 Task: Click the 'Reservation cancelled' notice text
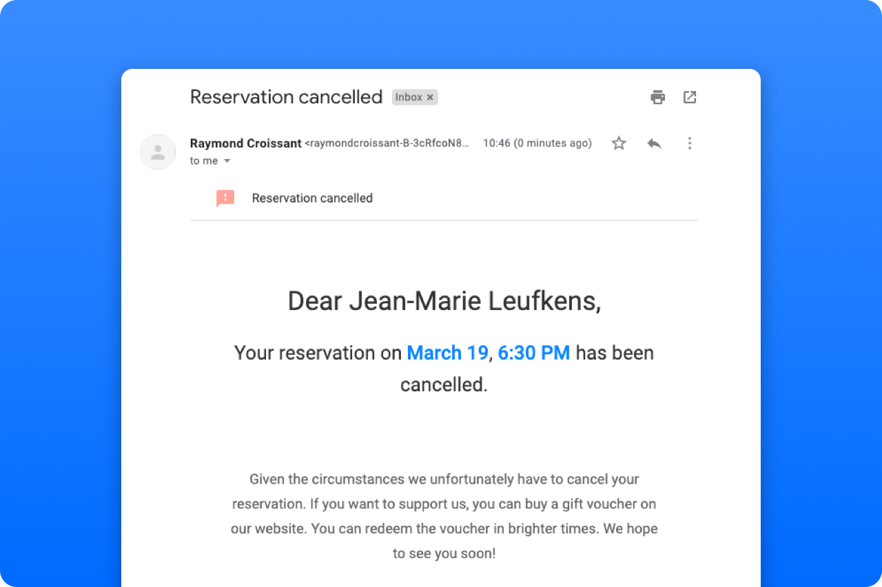tap(311, 198)
